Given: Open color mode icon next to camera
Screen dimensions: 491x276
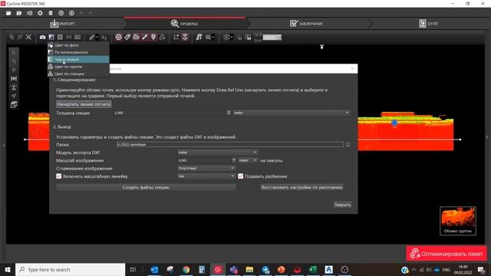Looking at the screenshot, I should (x=51, y=38).
